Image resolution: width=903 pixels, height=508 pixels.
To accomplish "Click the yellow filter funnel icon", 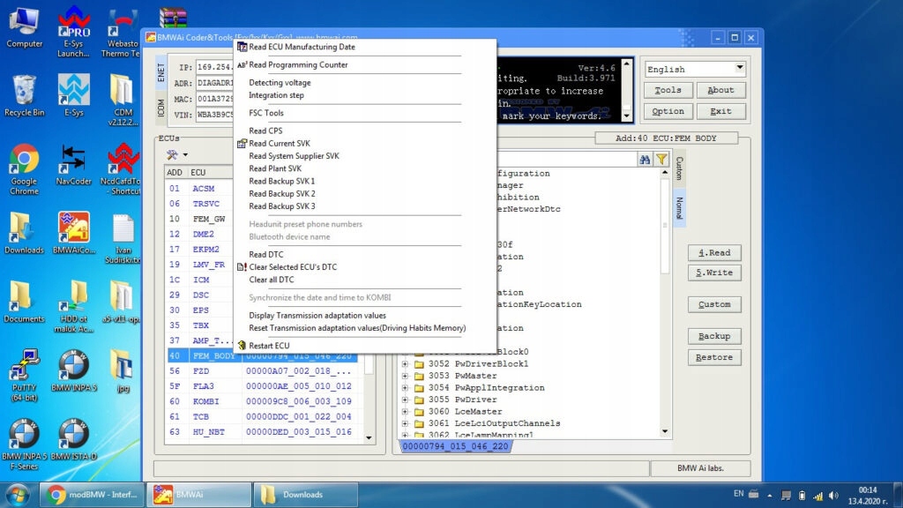I will tap(661, 159).
